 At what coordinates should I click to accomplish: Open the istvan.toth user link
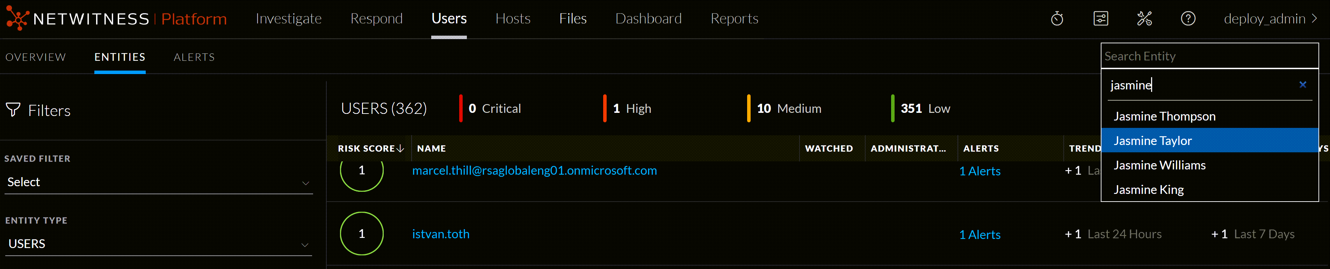[x=440, y=234]
